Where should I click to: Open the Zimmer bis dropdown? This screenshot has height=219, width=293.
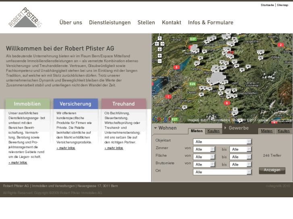coord(241,149)
